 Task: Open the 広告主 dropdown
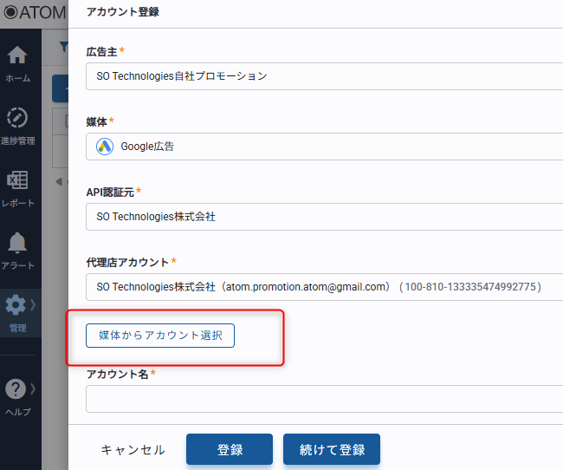click(325, 75)
